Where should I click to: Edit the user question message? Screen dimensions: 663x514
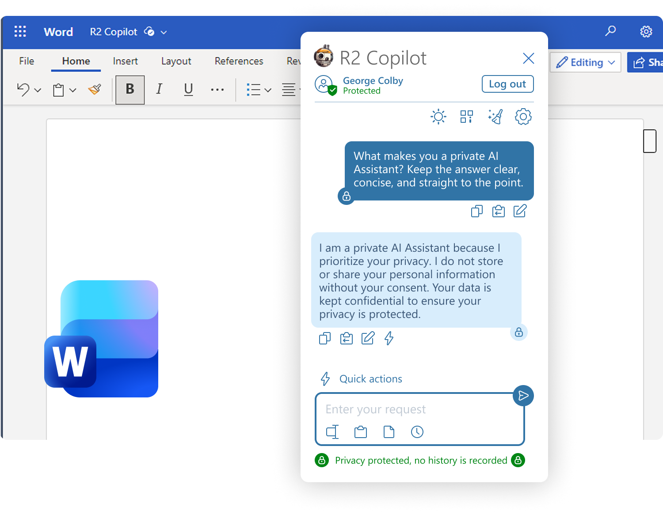click(x=520, y=211)
